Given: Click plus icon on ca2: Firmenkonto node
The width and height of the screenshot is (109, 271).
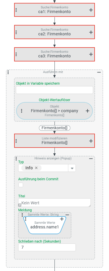Looking at the screenshot, I should (91, 32).
